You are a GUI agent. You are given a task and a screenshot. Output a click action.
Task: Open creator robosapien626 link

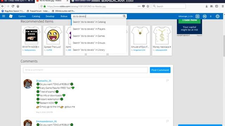161,50
